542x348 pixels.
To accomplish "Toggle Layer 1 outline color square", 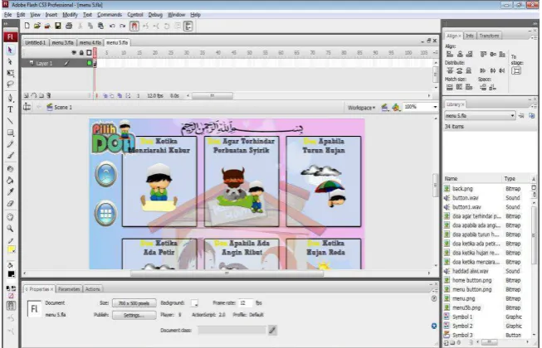I will click(x=89, y=63).
